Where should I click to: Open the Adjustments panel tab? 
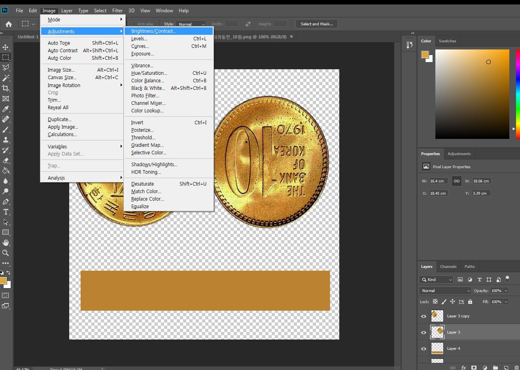tap(459, 154)
